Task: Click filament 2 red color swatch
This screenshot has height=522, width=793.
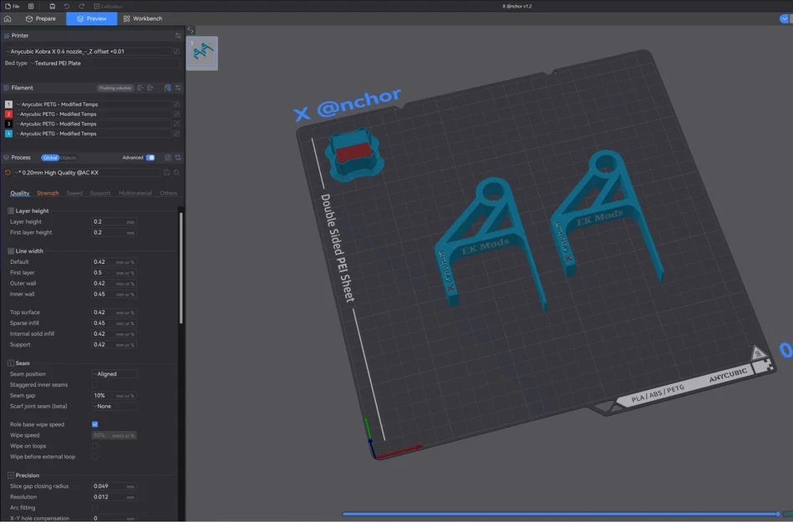Action: point(8,114)
